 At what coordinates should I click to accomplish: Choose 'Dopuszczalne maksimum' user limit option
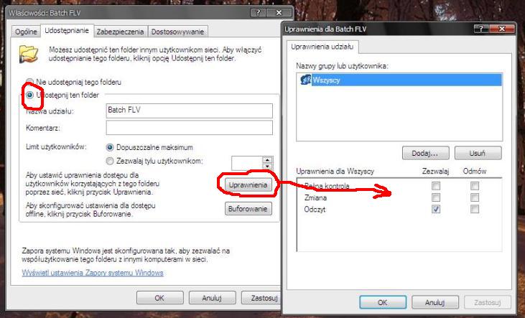(109, 147)
